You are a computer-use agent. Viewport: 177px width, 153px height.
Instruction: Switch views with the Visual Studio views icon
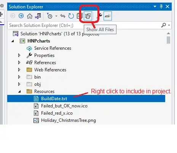click(x=38, y=16)
